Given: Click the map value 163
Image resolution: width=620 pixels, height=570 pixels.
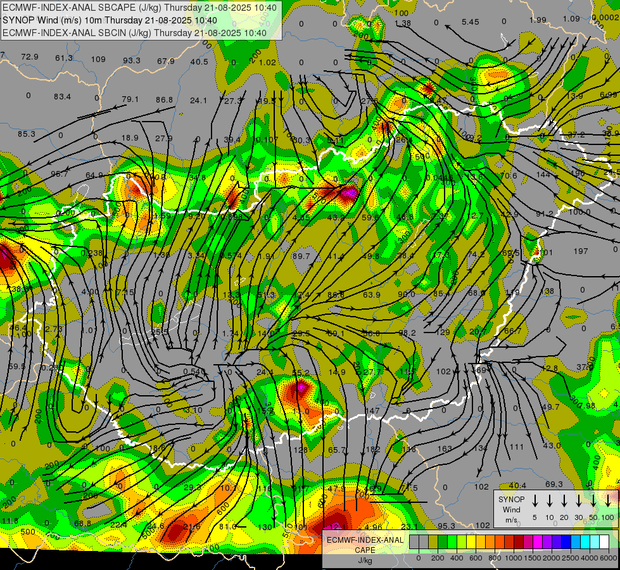Looking at the screenshot, I should [x=445, y=448].
